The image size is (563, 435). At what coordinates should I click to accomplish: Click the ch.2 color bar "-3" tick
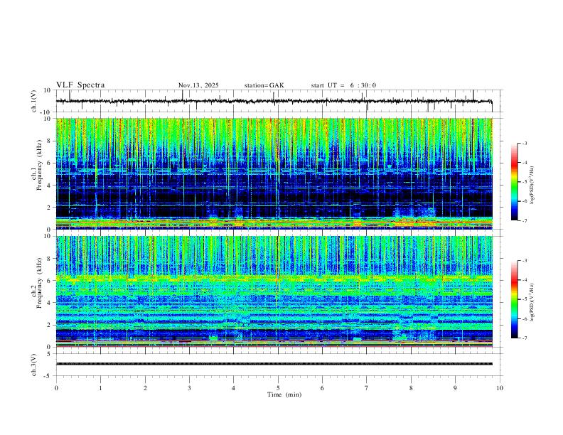pos(525,261)
